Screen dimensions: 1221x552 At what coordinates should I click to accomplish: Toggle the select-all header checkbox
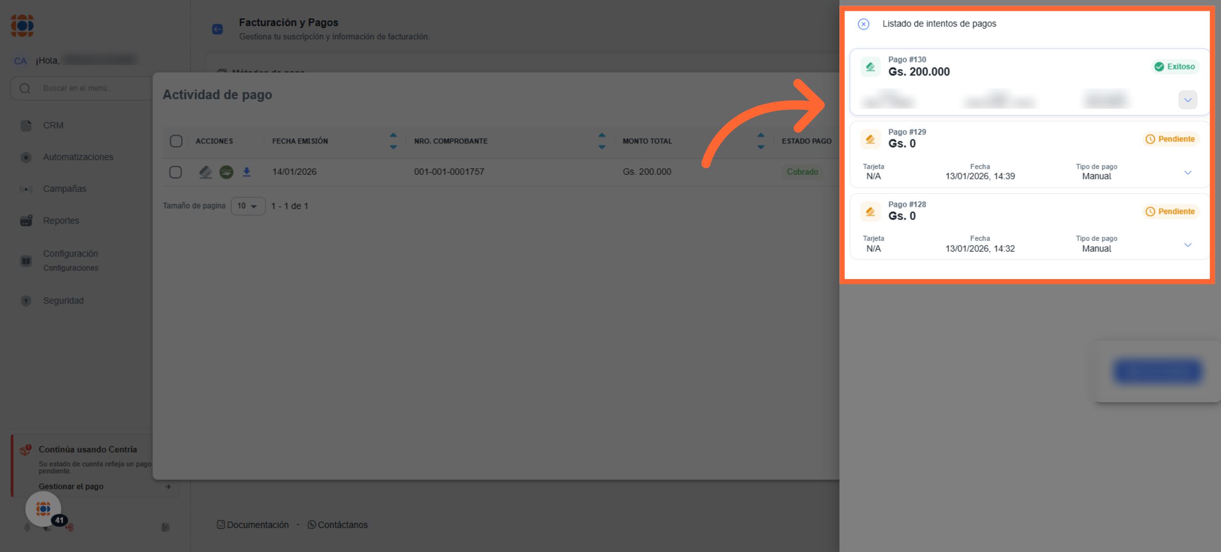[176, 141]
